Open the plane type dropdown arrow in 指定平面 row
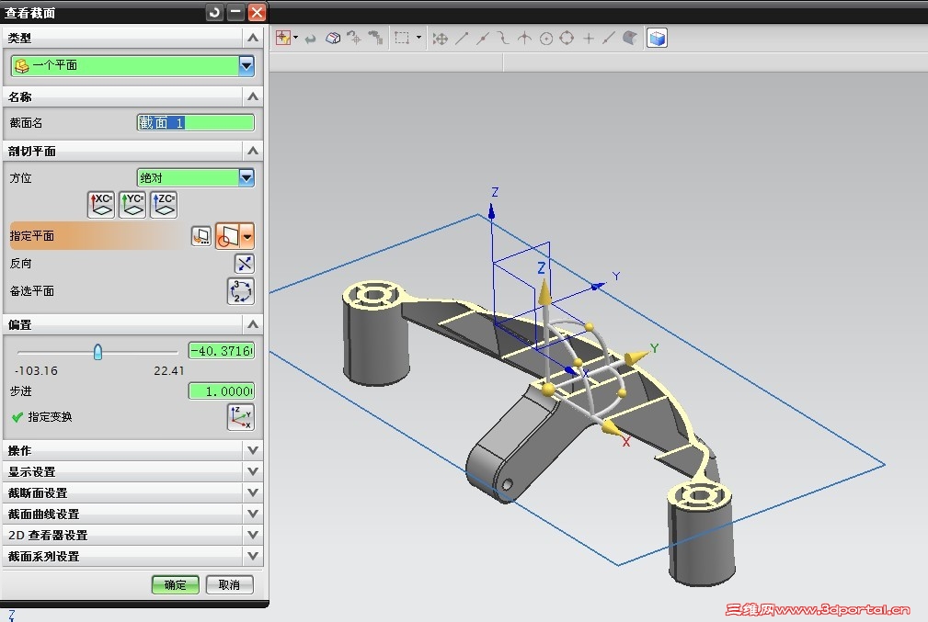928x622 pixels. [x=248, y=236]
